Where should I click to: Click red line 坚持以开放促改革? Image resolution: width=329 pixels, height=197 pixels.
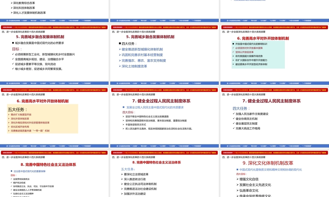[244, 52]
